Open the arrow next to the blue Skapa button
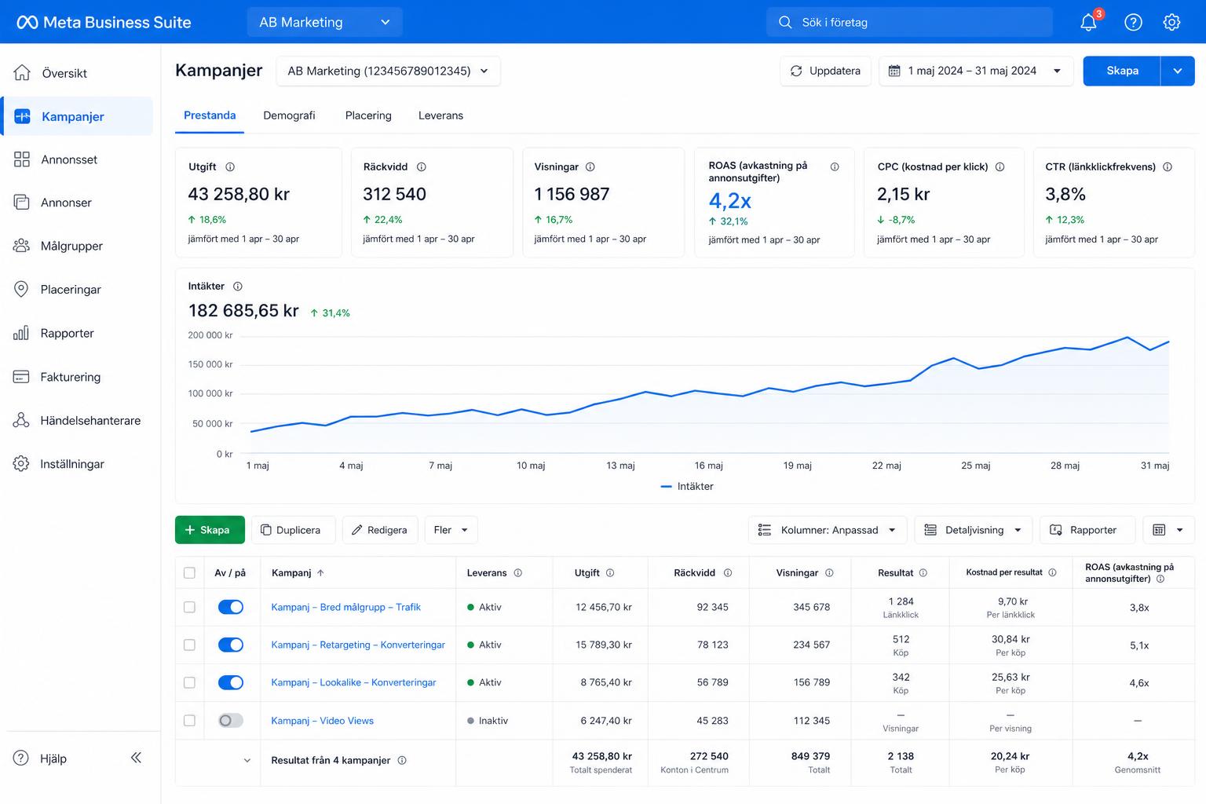The width and height of the screenshot is (1206, 804). click(1178, 71)
